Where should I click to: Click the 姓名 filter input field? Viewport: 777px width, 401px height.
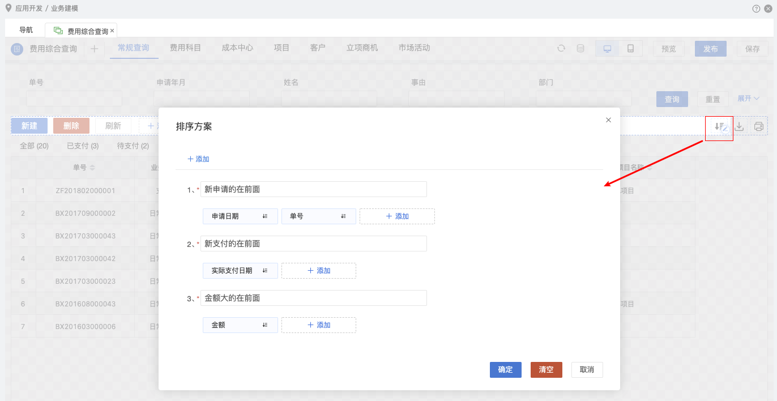pos(329,99)
